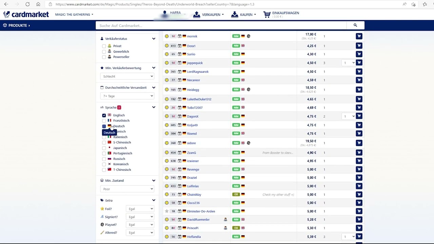Choose quantity in Hoflandia's row dropdown
The width and height of the screenshot is (434, 244).
[x=349, y=237]
